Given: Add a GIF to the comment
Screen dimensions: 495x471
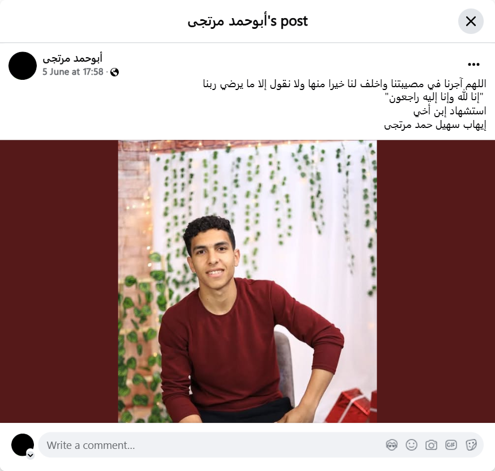Looking at the screenshot, I should (x=451, y=445).
